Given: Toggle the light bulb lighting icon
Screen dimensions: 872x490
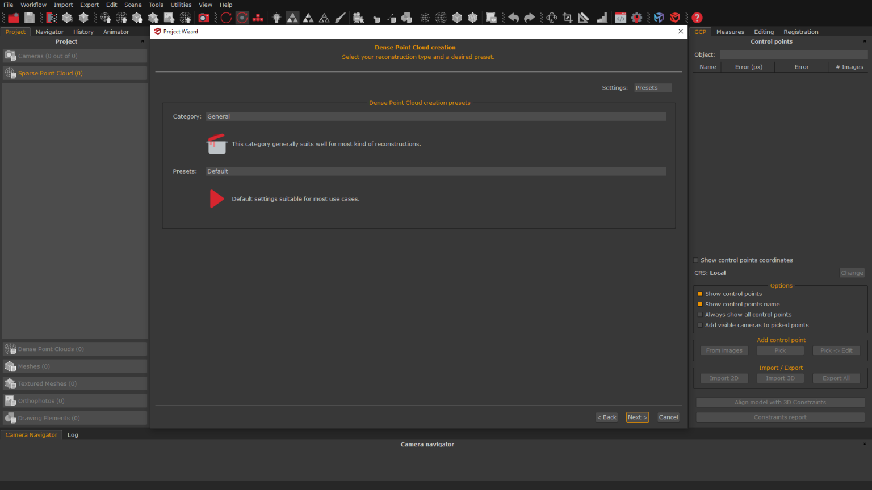Looking at the screenshot, I should 276,18.
